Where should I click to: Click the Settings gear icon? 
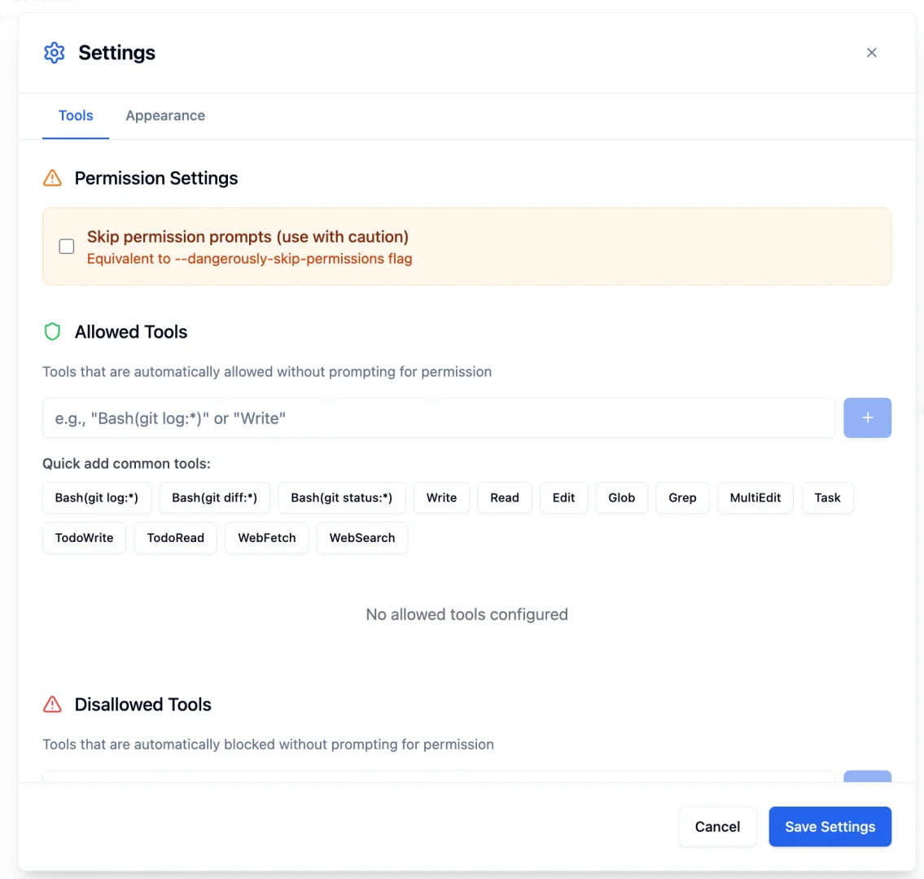54,53
